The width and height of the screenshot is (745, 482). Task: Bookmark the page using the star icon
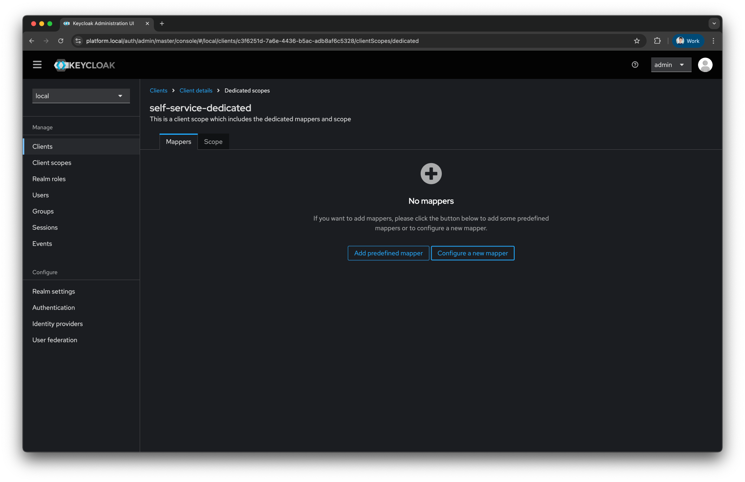(636, 40)
